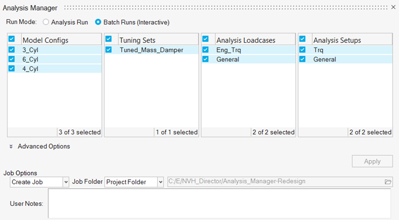Click into the User Notes text box

(219, 203)
